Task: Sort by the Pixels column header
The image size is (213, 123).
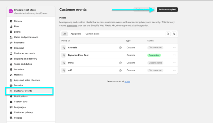Action: pos(65,41)
